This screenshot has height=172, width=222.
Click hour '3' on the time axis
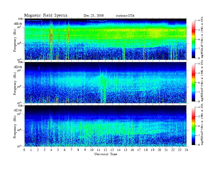[x=45, y=150]
